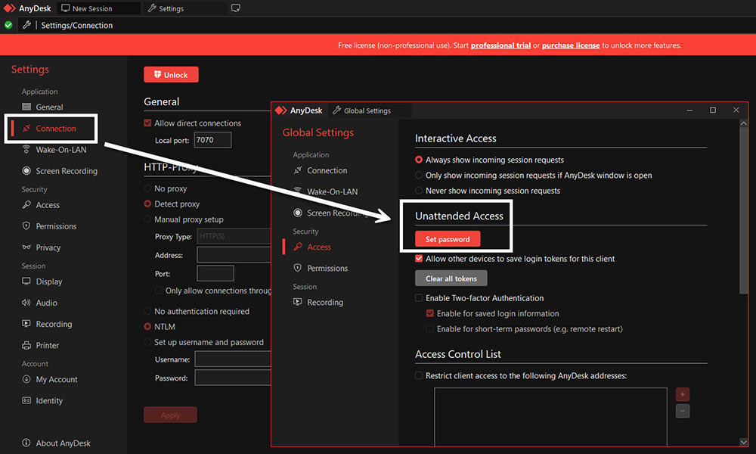Viewport: 756px width, 454px height.
Task: Click the AnyDesk logo in main title bar
Action: point(10,8)
